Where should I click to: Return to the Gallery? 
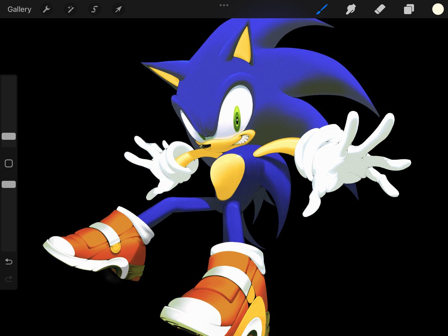coord(19,9)
